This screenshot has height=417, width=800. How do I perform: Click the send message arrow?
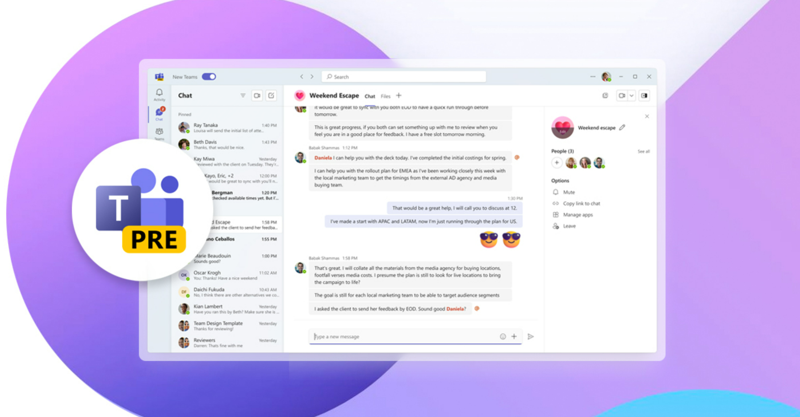(531, 337)
